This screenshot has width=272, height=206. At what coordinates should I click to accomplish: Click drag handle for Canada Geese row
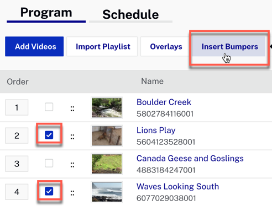[72, 165]
